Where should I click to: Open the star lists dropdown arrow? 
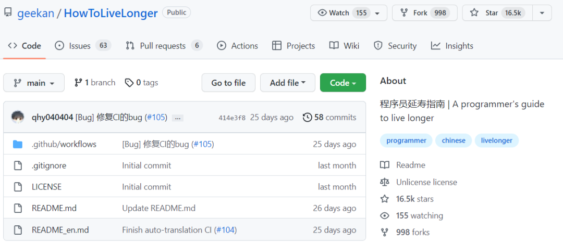pyautogui.click(x=542, y=13)
